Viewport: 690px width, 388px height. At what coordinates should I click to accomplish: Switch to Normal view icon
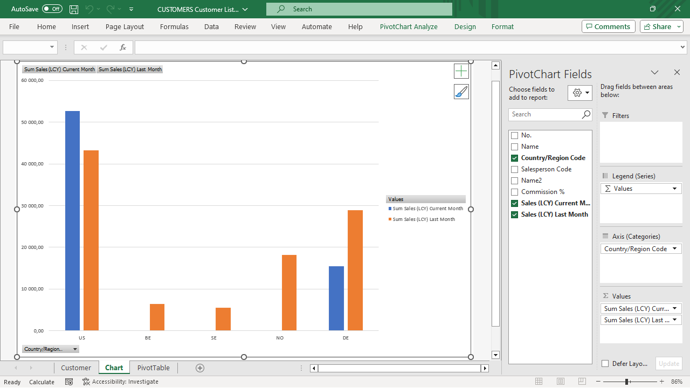(x=539, y=382)
